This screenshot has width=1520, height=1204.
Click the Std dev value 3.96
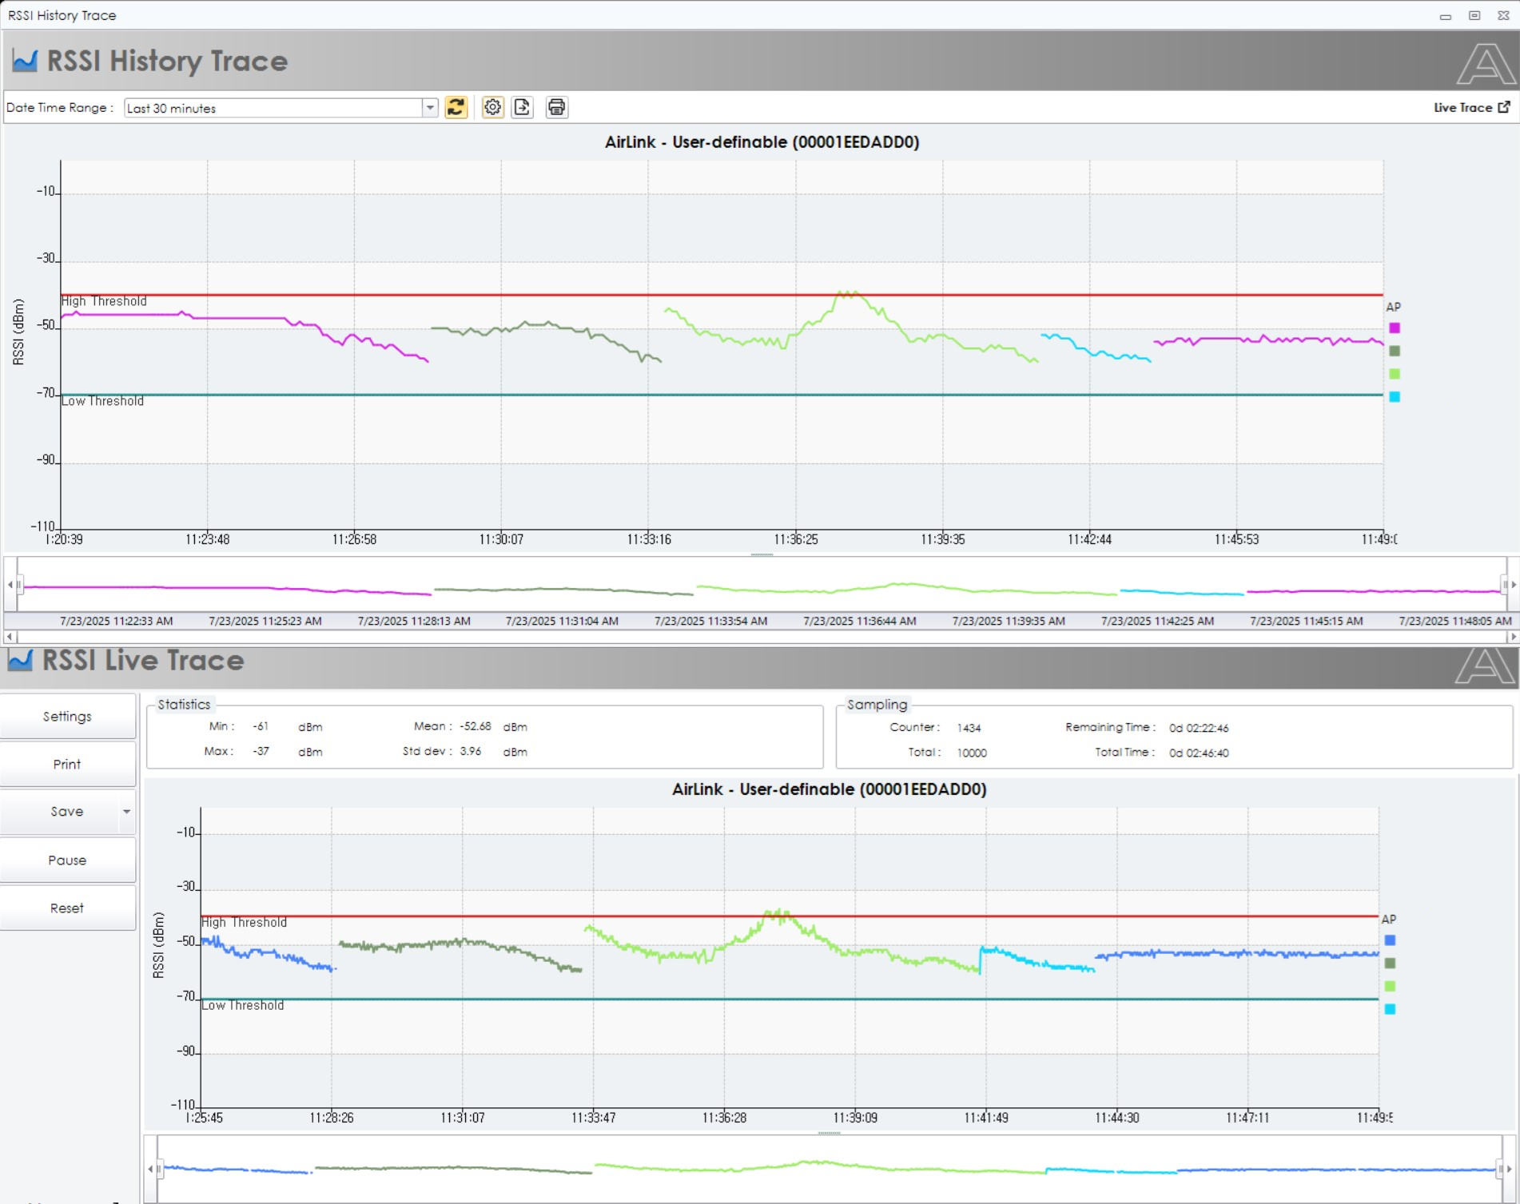coord(471,751)
